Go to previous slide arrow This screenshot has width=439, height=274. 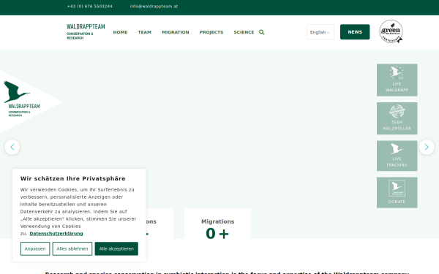coord(12,147)
